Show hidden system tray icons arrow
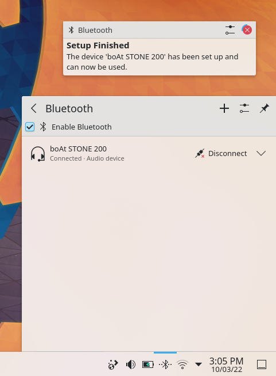 coord(198,364)
